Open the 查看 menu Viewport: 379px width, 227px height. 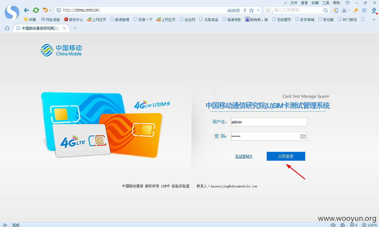point(304,3)
